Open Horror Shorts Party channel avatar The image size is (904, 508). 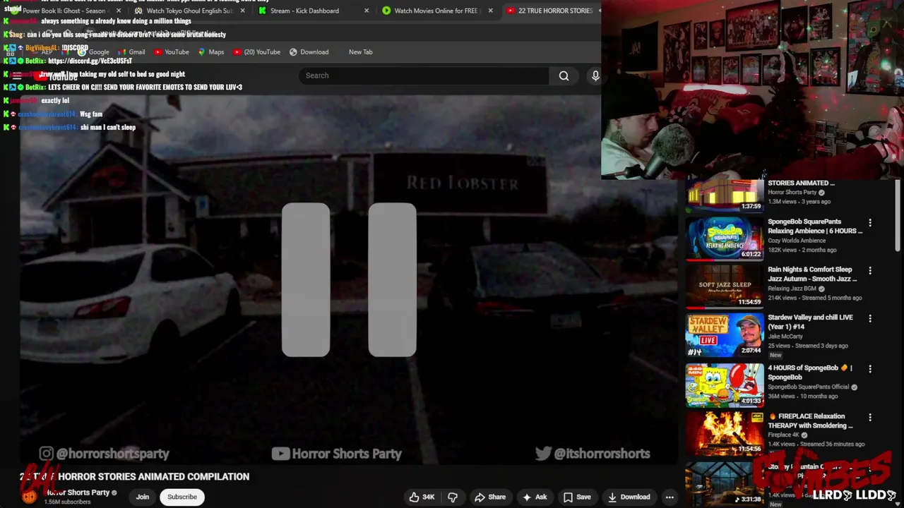click(x=29, y=496)
